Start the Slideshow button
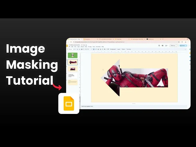 click(173, 46)
